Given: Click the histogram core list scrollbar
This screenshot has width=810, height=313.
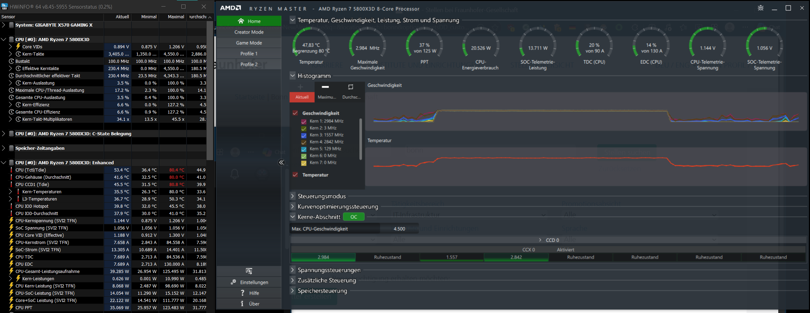Looking at the screenshot, I should click(x=361, y=139).
